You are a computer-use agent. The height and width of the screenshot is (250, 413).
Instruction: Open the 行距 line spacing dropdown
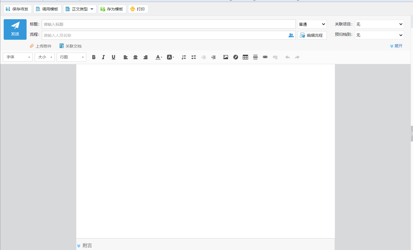pyautogui.click(x=72, y=57)
